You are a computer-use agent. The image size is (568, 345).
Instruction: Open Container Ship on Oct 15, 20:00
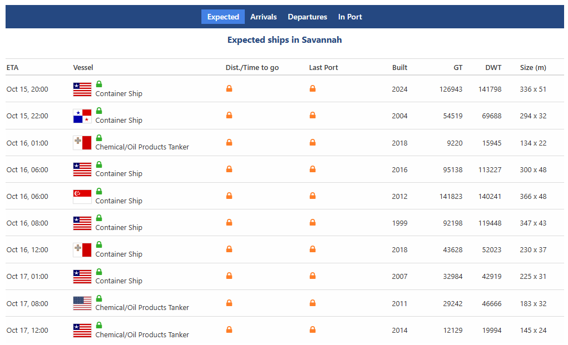point(119,94)
